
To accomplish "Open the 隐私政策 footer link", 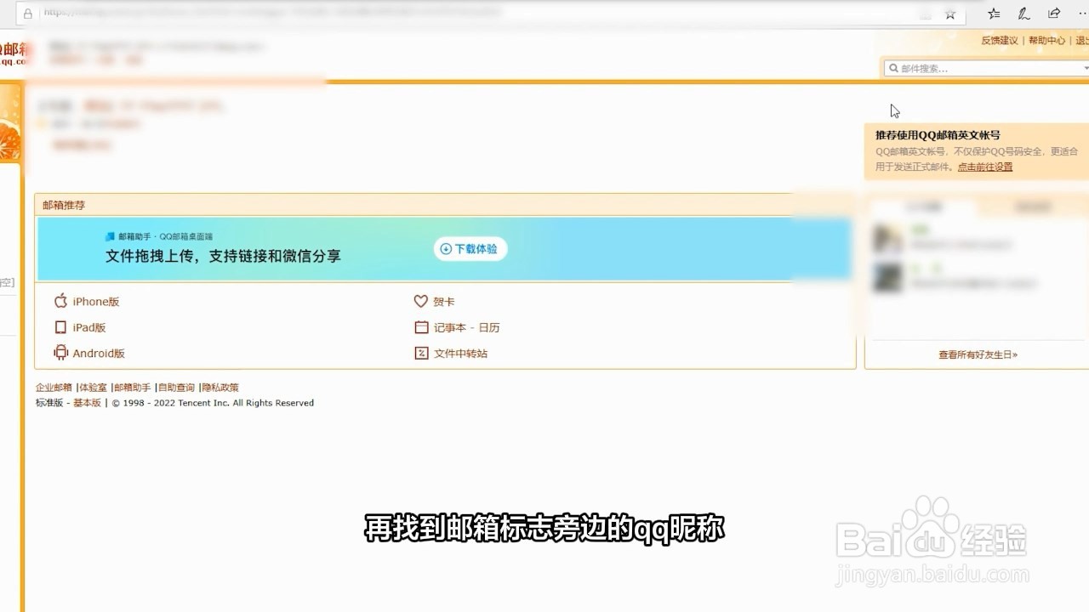I will tap(220, 388).
